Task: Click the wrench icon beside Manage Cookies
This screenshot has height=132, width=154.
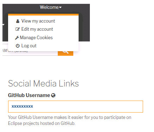Action: 17,38
